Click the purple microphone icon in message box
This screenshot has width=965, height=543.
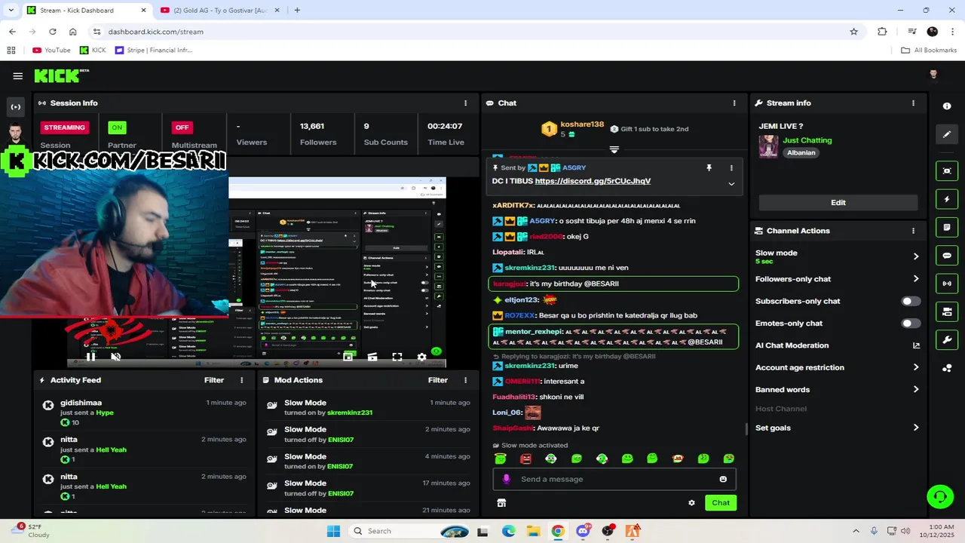pyautogui.click(x=506, y=479)
